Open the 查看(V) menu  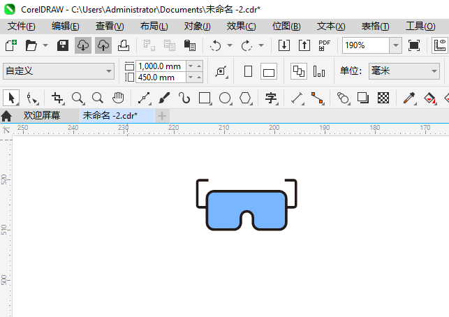[x=110, y=27]
